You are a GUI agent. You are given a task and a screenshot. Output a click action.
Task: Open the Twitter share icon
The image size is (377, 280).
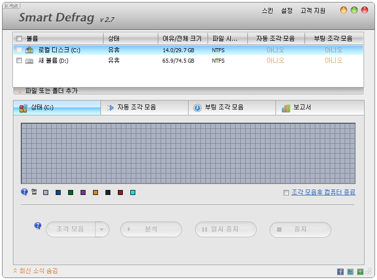350,272
